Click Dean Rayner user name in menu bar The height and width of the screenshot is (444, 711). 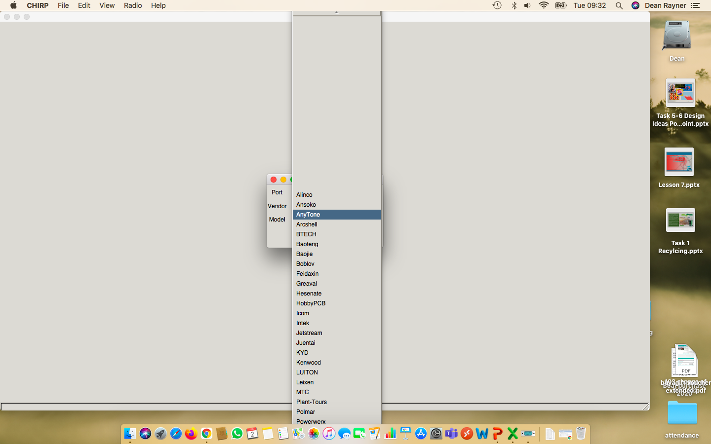[665, 5]
